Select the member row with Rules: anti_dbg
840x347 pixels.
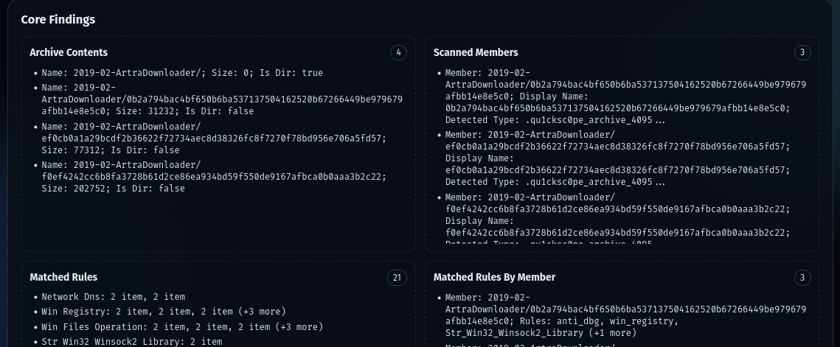[625, 315]
